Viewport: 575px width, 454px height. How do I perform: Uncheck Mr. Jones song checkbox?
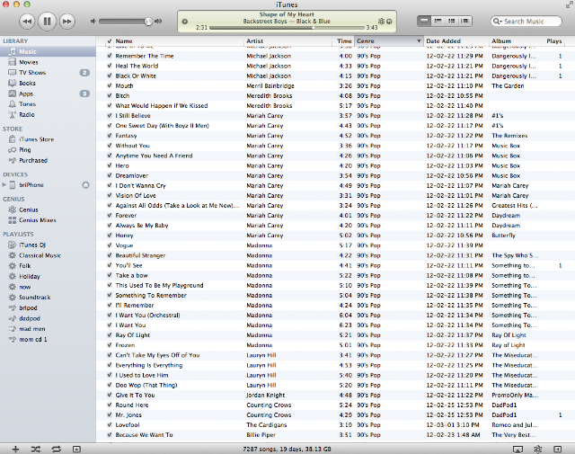tap(110, 414)
